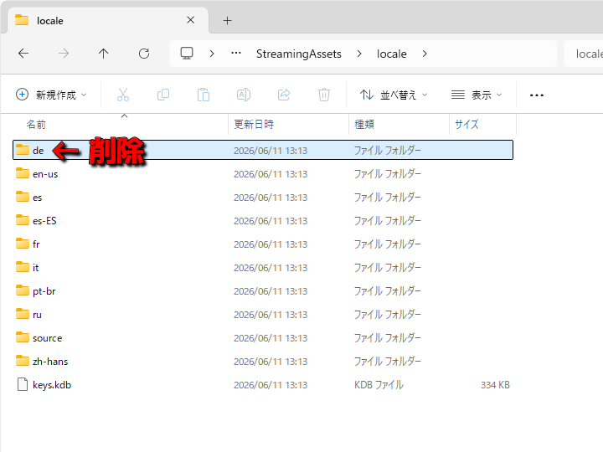Screen dimensions: 603x452
Task: Open the 新規作成 menu
Action: tap(51, 95)
